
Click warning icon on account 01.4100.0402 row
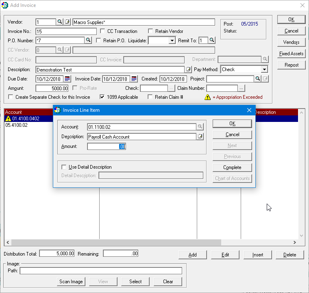click(x=8, y=119)
